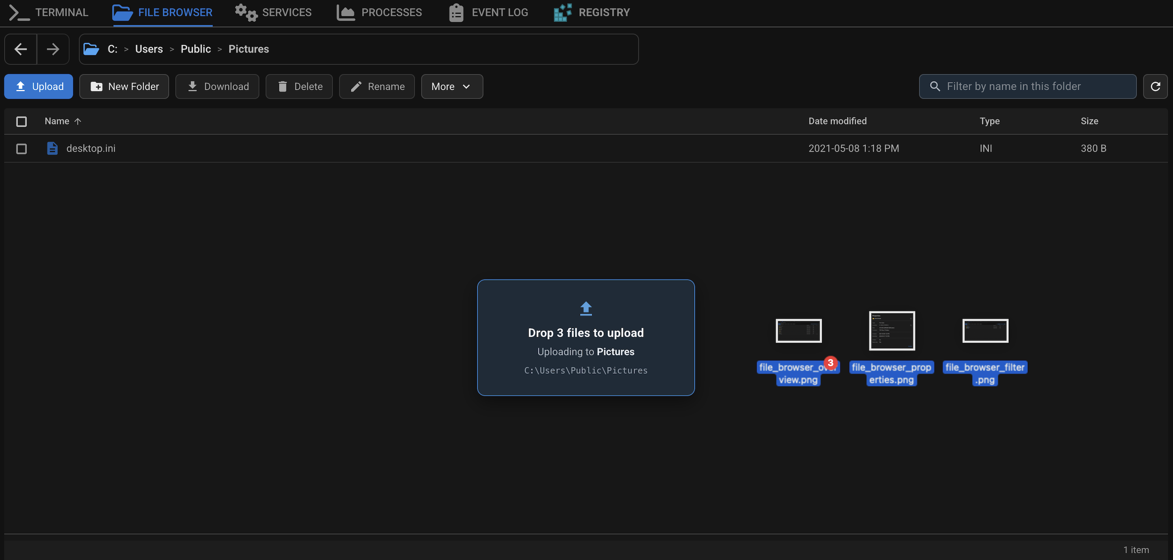Sort by Date modified column
This screenshot has width=1173, height=560.
pyautogui.click(x=838, y=121)
